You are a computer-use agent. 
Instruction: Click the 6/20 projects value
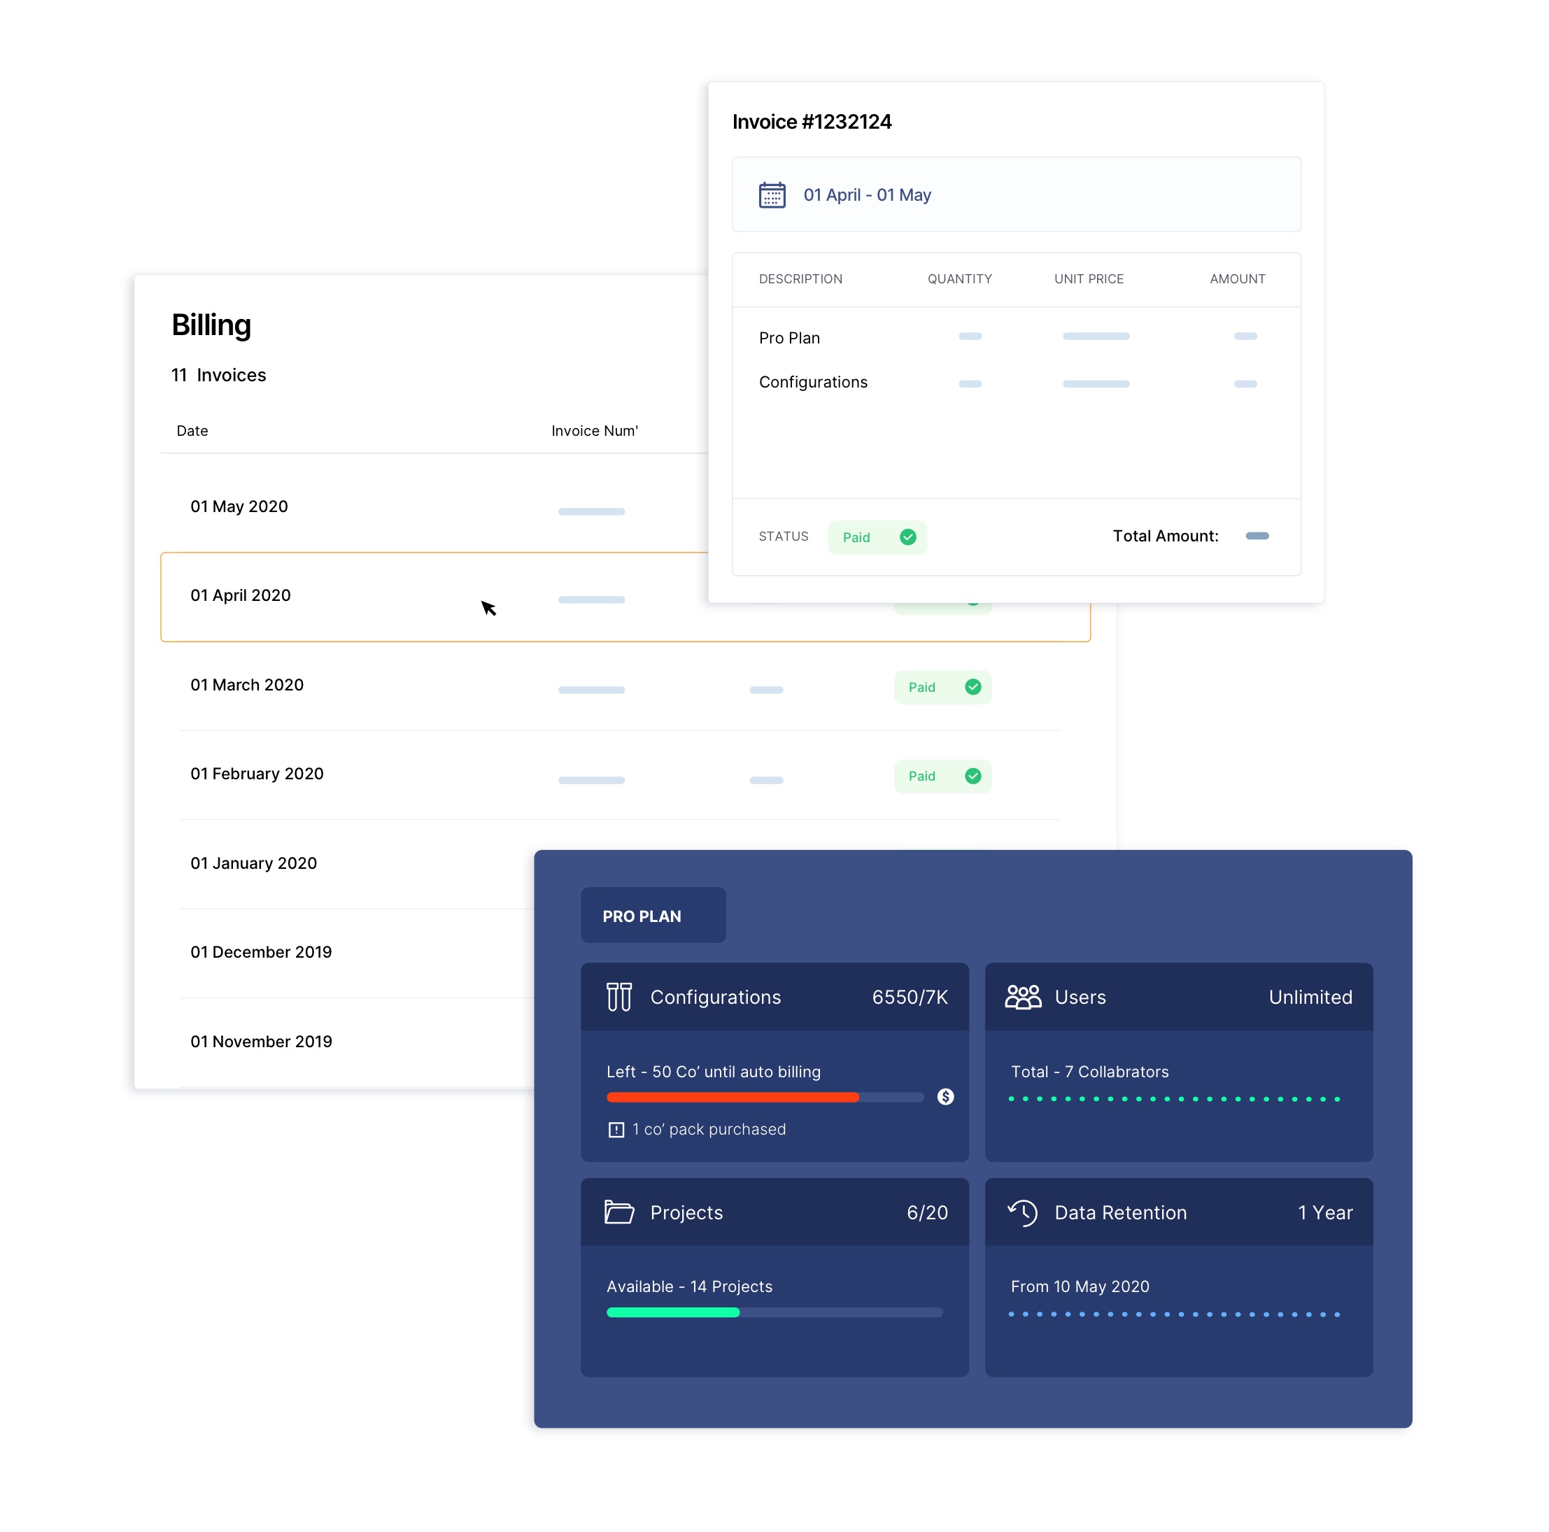[x=928, y=1213]
